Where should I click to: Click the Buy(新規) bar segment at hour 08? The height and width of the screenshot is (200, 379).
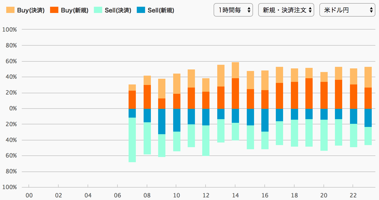coord(147,97)
